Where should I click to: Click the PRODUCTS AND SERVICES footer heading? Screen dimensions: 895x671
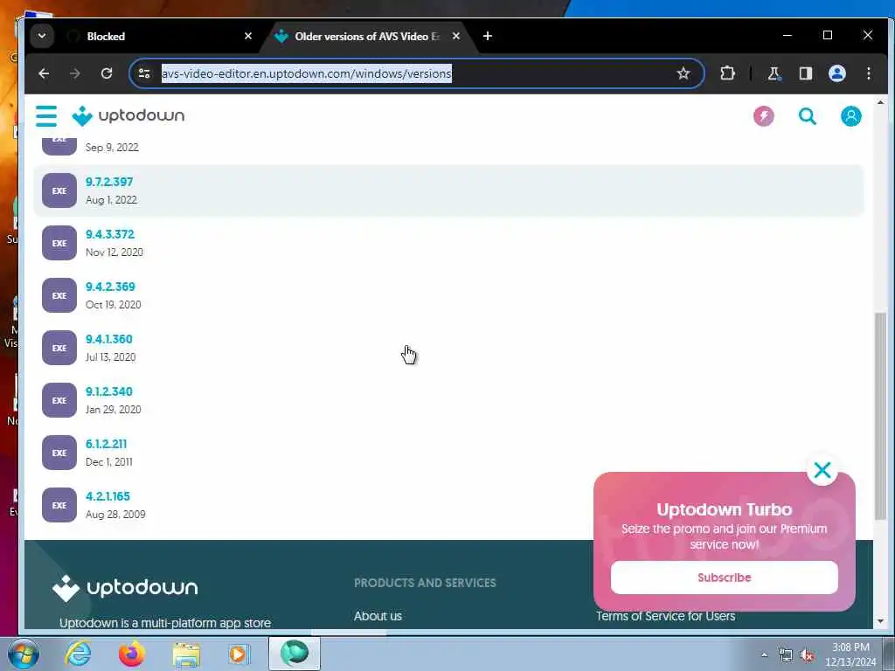tap(426, 583)
